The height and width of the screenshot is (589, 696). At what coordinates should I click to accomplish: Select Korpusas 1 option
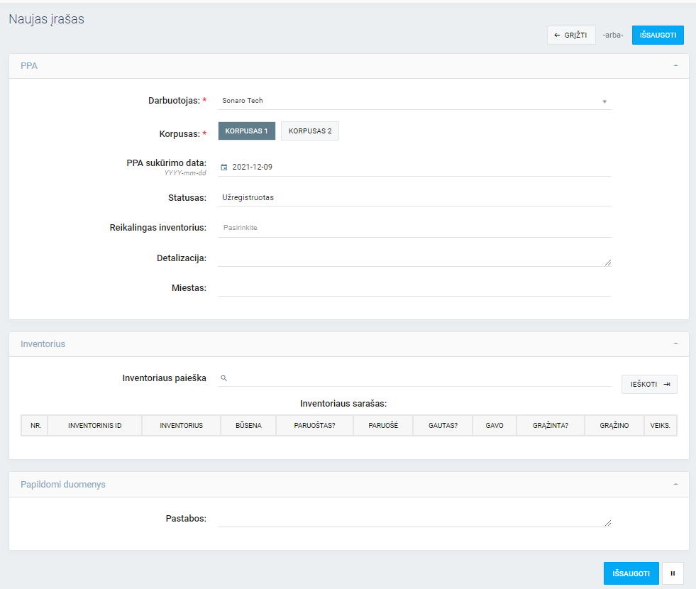(246, 131)
